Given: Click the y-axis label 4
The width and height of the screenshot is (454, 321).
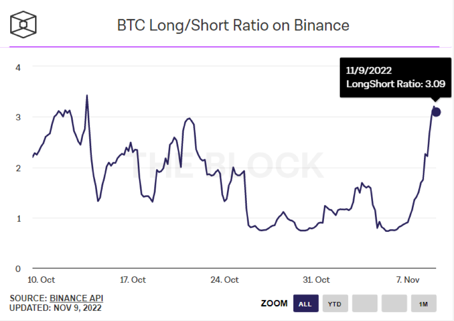Looking at the screenshot, I should click(x=18, y=67).
